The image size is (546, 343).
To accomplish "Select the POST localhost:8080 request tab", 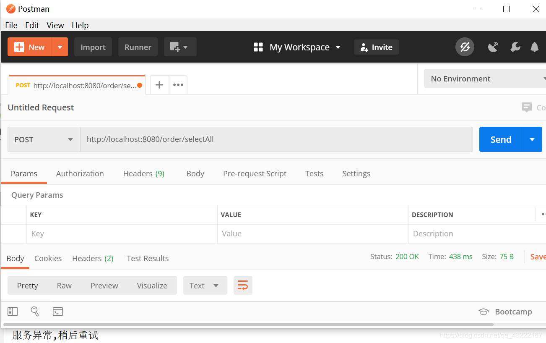I will tap(77, 85).
